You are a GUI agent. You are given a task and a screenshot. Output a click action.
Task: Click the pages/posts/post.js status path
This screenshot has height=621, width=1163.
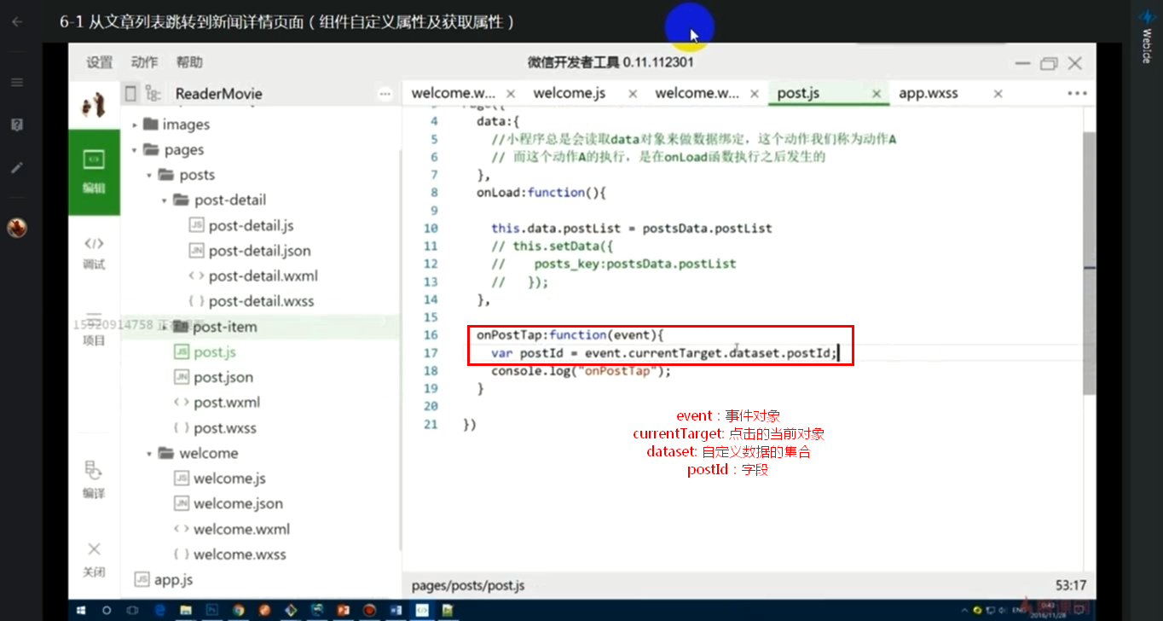(x=467, y=585)
